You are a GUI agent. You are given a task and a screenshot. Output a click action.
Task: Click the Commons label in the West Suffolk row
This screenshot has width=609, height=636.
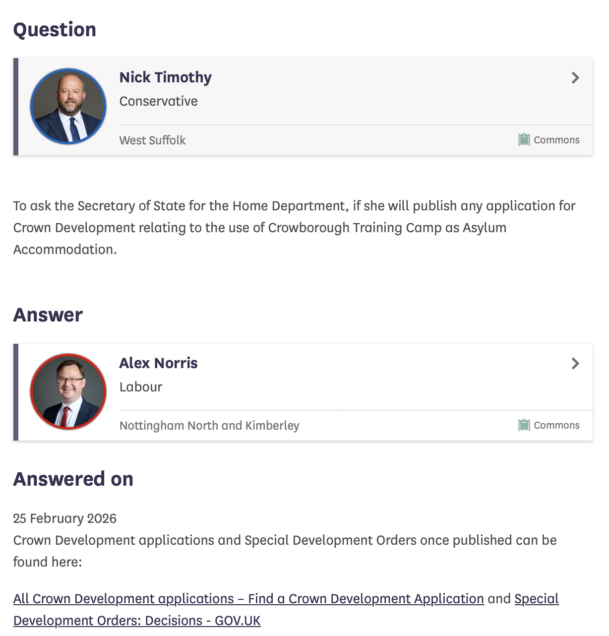coord(556,140)
